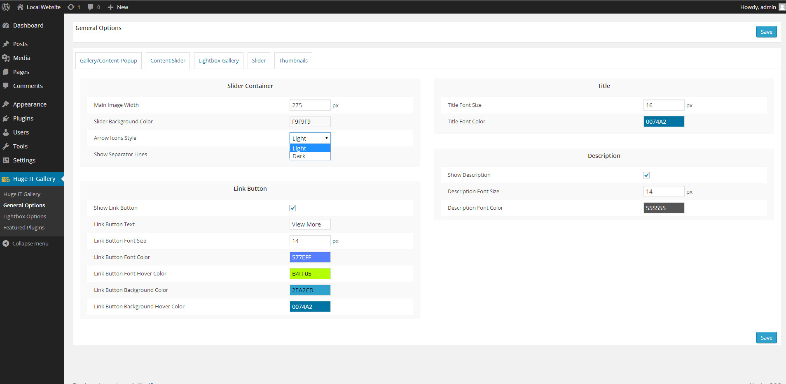
Task: Click the Posts pin icon
Action: point(6,44)
